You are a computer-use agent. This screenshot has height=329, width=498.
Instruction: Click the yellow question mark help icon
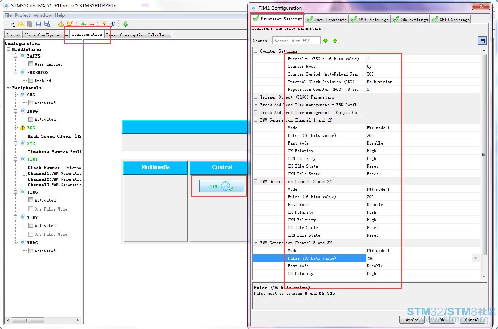pyautogui.click(x=104, y=24)
